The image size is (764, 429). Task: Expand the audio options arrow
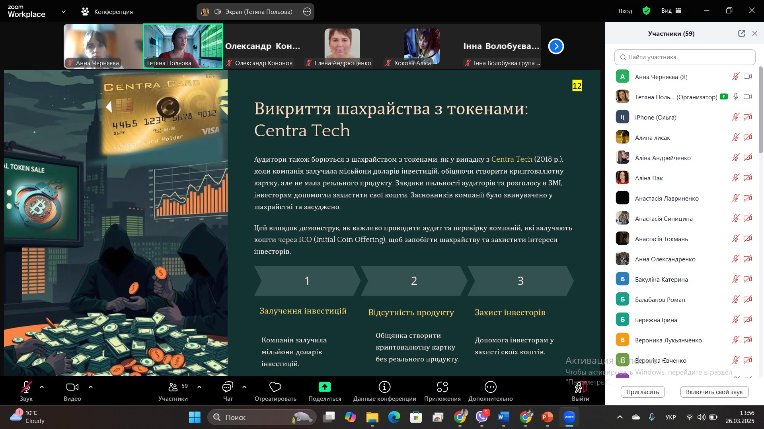coord(42,386)
